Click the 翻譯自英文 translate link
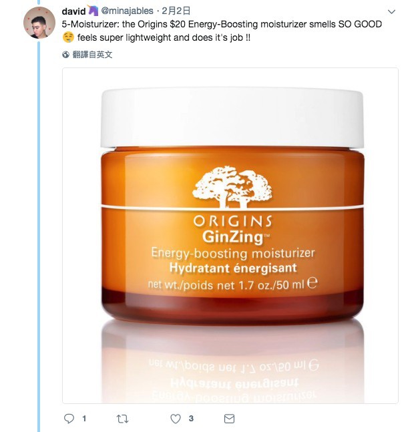416x432 pixels. pos(92,55)
